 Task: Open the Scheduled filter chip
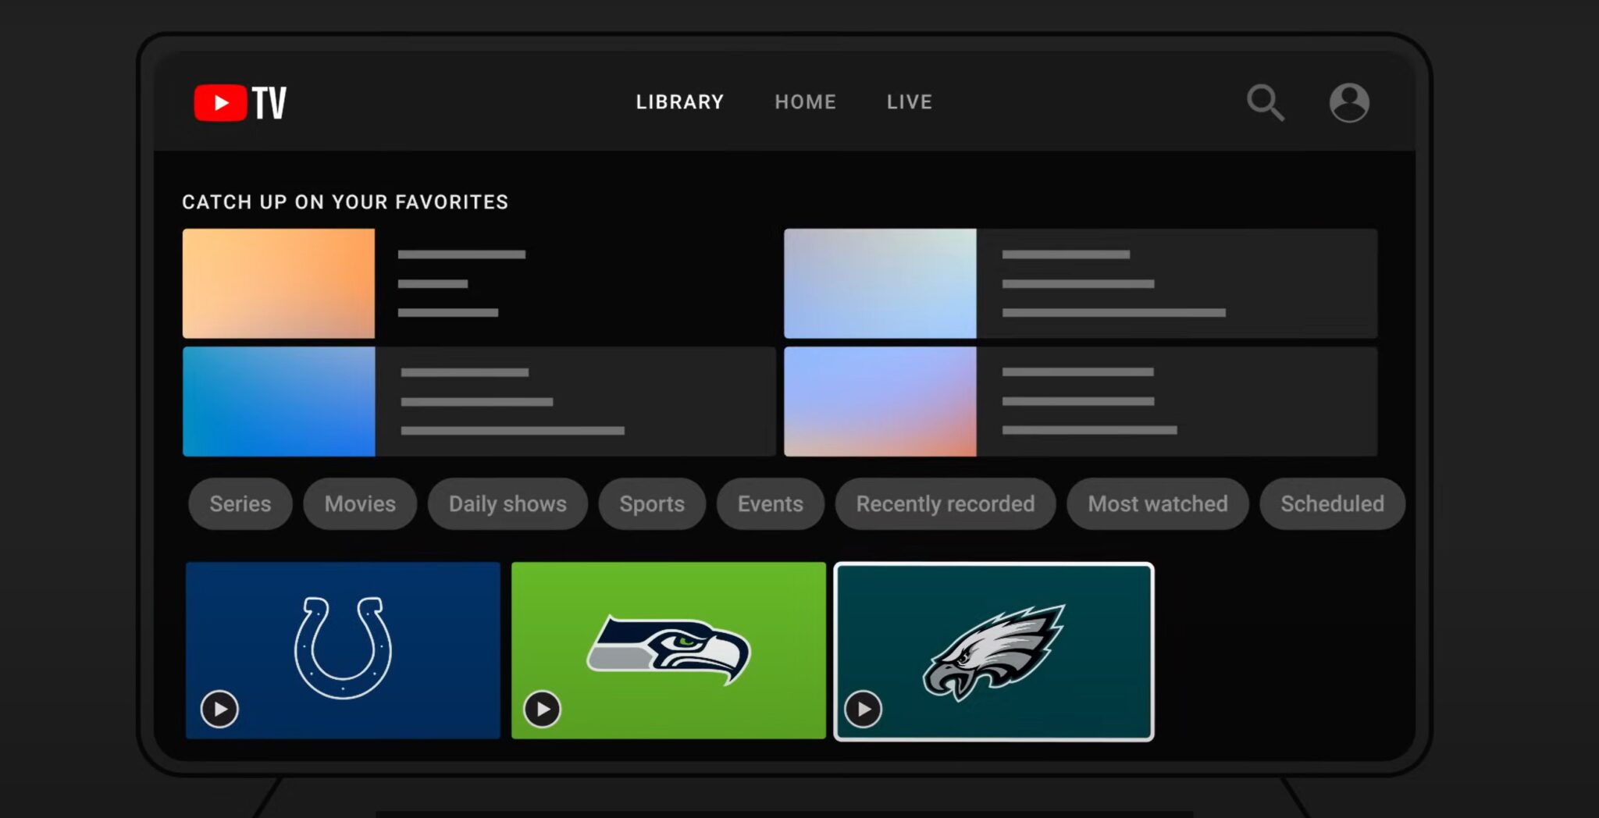point(1332,503)
